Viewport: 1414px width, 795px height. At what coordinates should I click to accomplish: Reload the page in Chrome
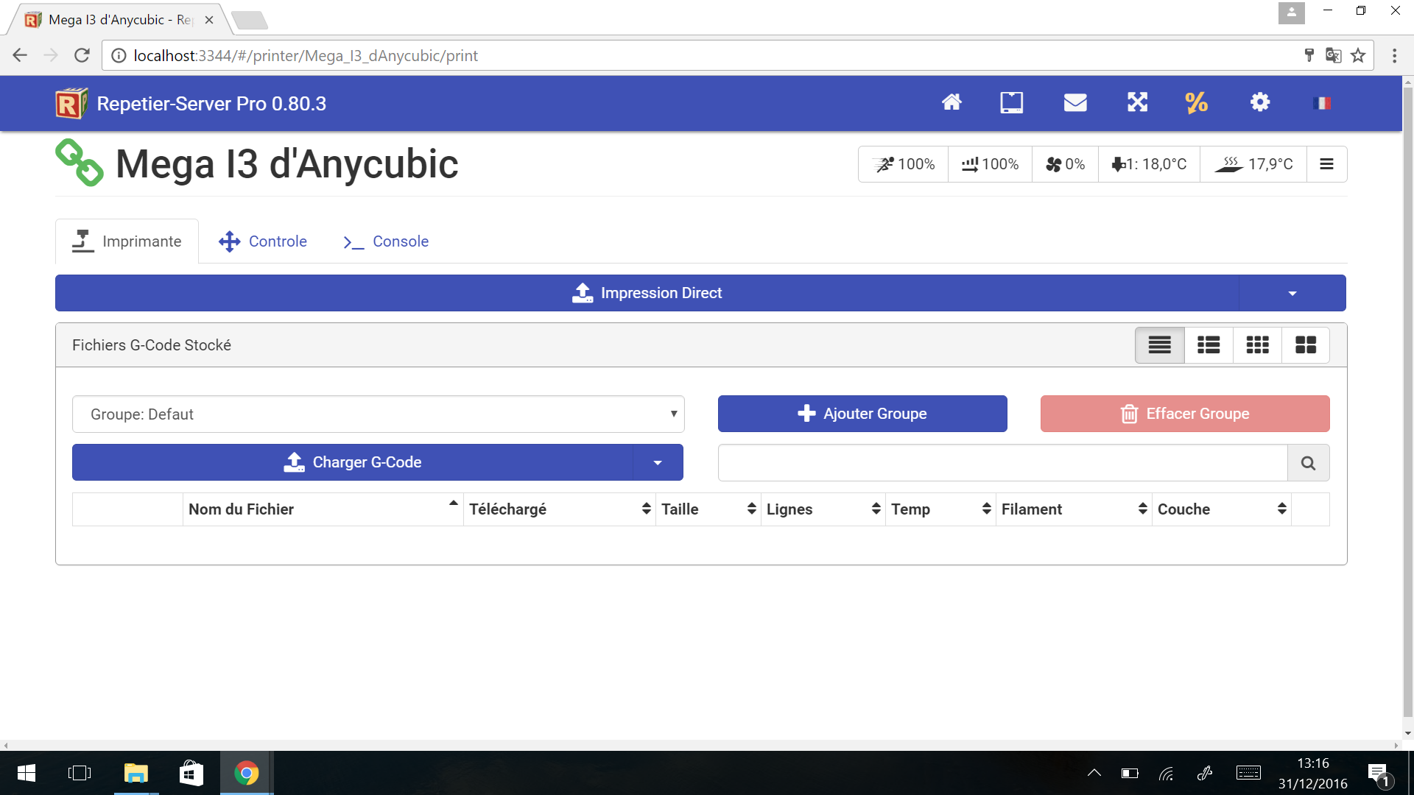82,55
